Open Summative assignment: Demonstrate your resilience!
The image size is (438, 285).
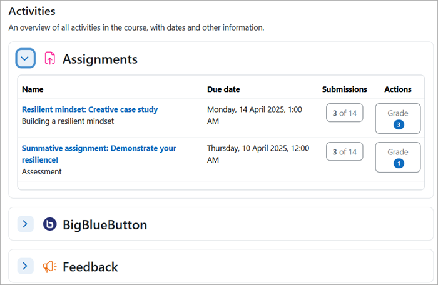[x=99, y=154]
